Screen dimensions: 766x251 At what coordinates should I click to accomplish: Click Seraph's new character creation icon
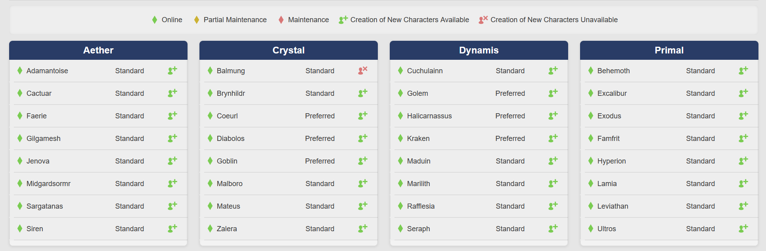point(553,228)
